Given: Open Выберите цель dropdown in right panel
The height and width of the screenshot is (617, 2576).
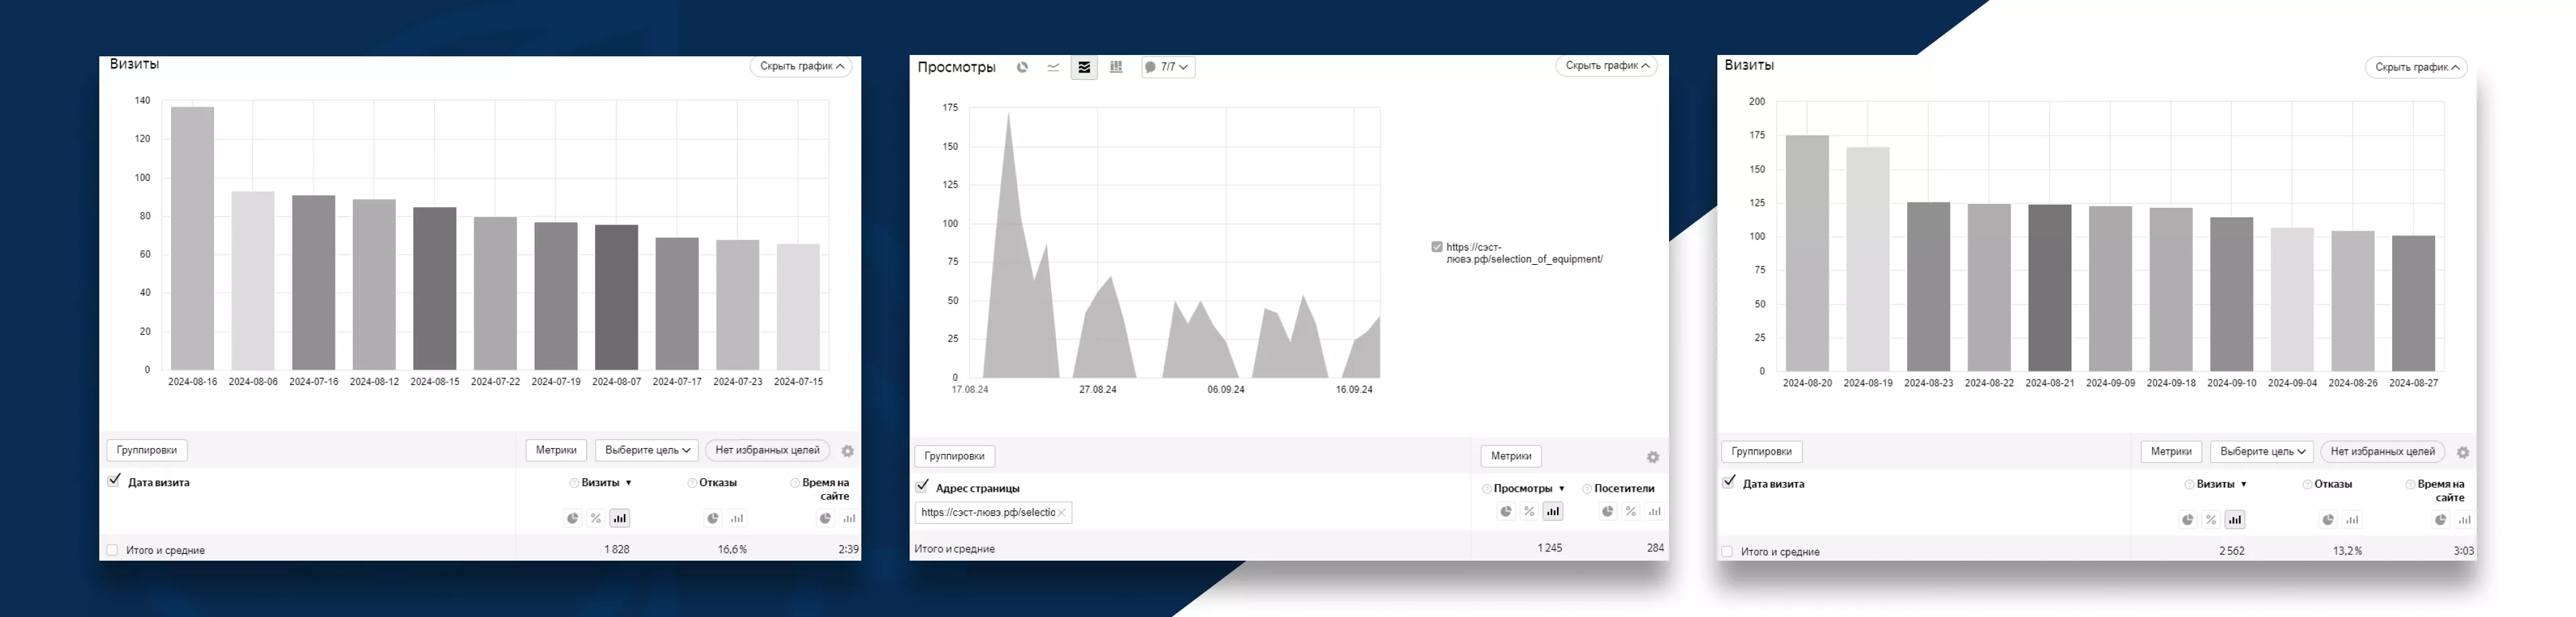Looking at the screenshot, I should (x=2262, y=451).
